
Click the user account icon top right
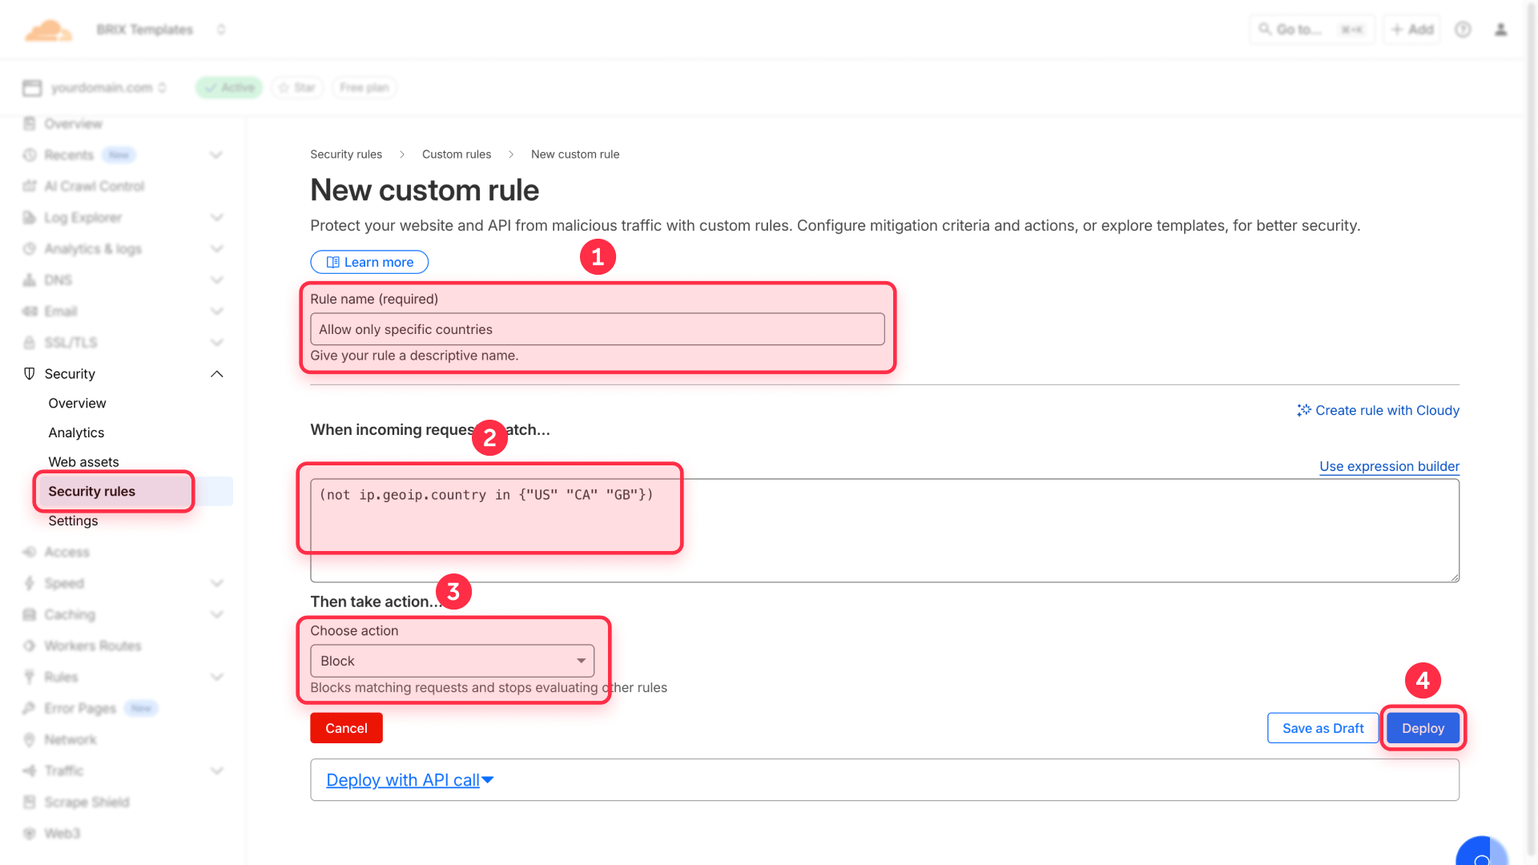click(1501, 29)
